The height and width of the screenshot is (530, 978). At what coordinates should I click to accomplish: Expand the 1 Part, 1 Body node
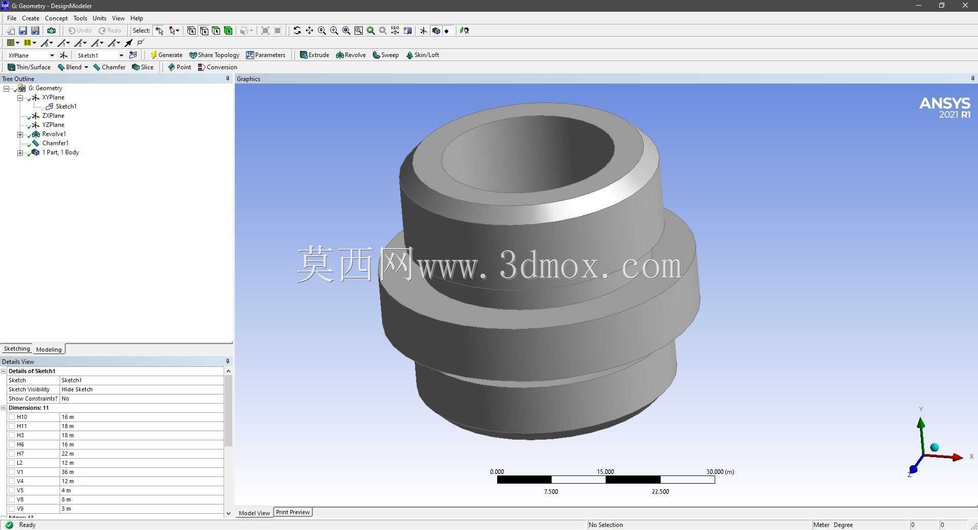pos(20,152)
